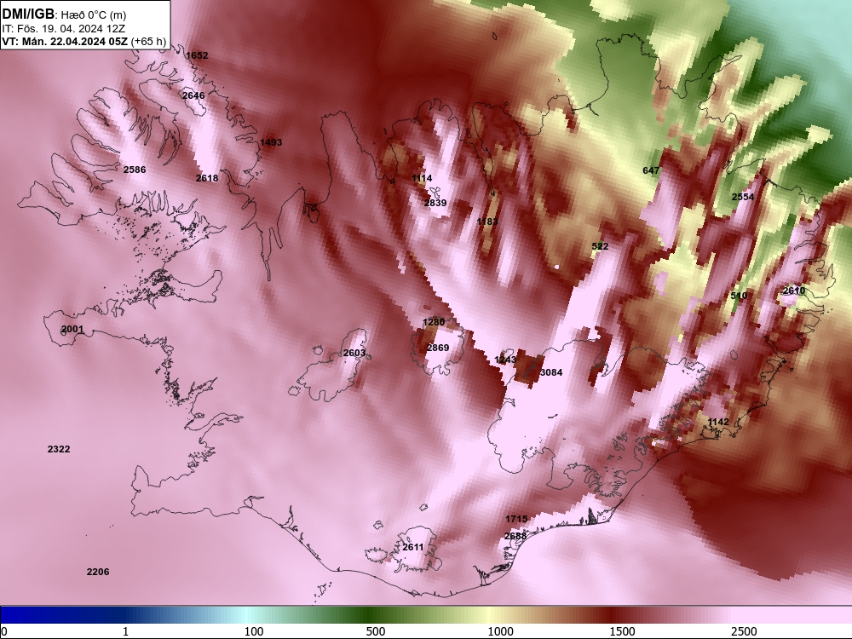This screenshot has width=852, height=639.
Task: Click the 2839 value on the map
Action: [x=435, y=203]
